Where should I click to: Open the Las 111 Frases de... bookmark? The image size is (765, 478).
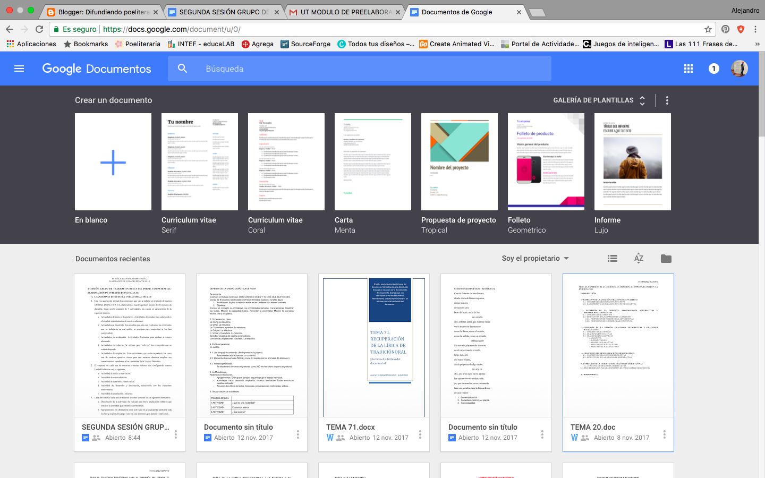coord(701,44)
